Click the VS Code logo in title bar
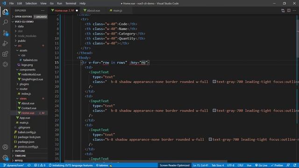The width and height of the screenshot is (299, 168). 4,3
